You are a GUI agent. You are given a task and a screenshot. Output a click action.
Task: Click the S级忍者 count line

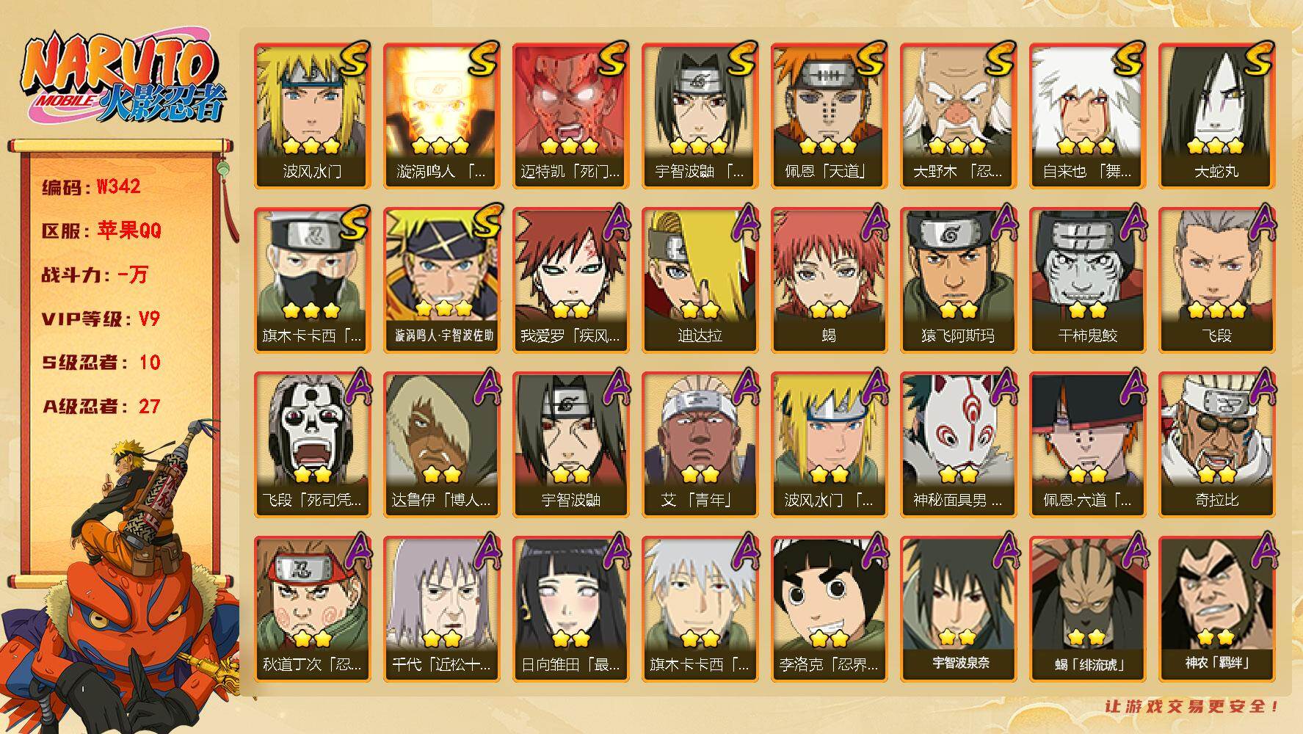tap(101, 363)
